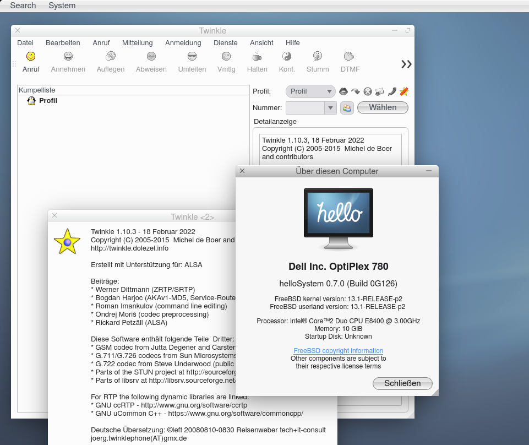529x445 pixels.
Task: Click the toolbar drag handle
Action: 14,64
